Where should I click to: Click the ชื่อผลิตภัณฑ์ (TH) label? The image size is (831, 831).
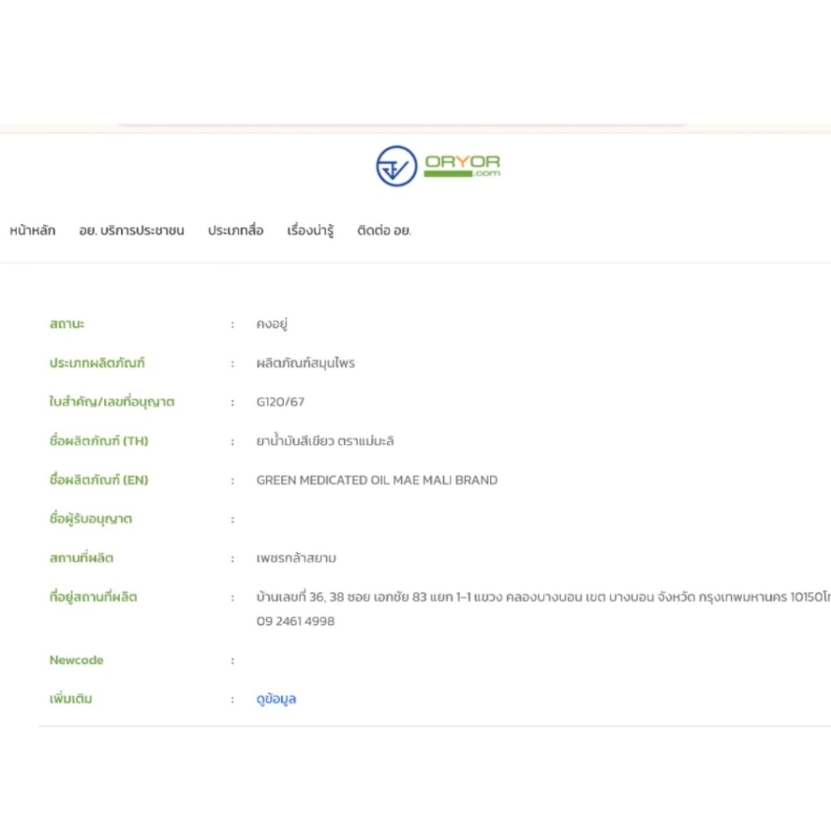(98, 441)
